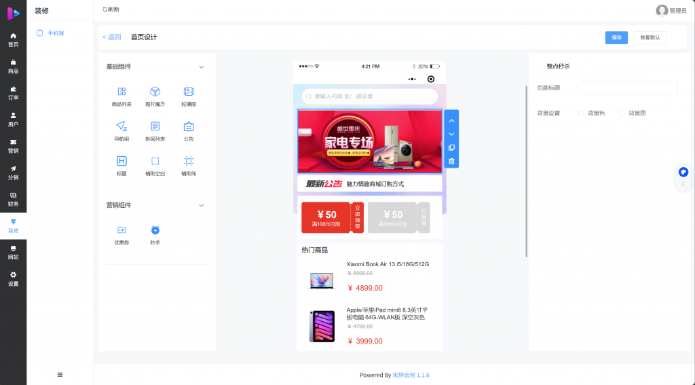
Task: Add the 导航组 navigation component
Action: (x=121, y=131)
